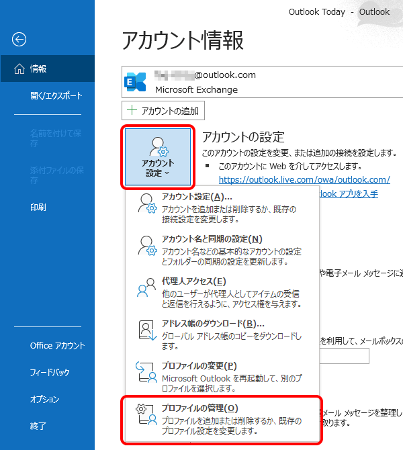Click the プロファイルの変更 icon
The image size is (403, 450).
pyautogui.click(x=147, y=371)
